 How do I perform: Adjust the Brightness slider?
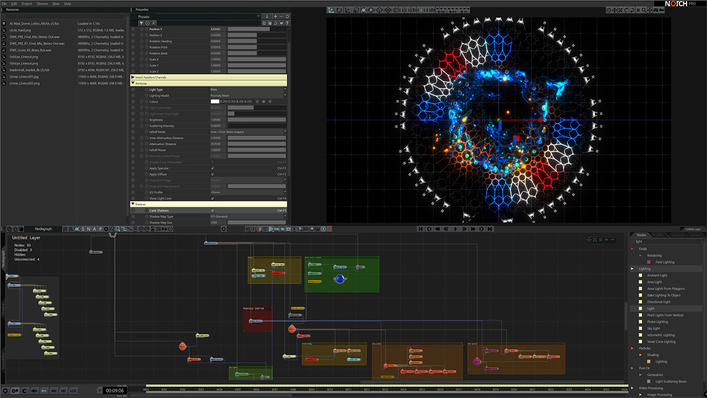(257, 119)
